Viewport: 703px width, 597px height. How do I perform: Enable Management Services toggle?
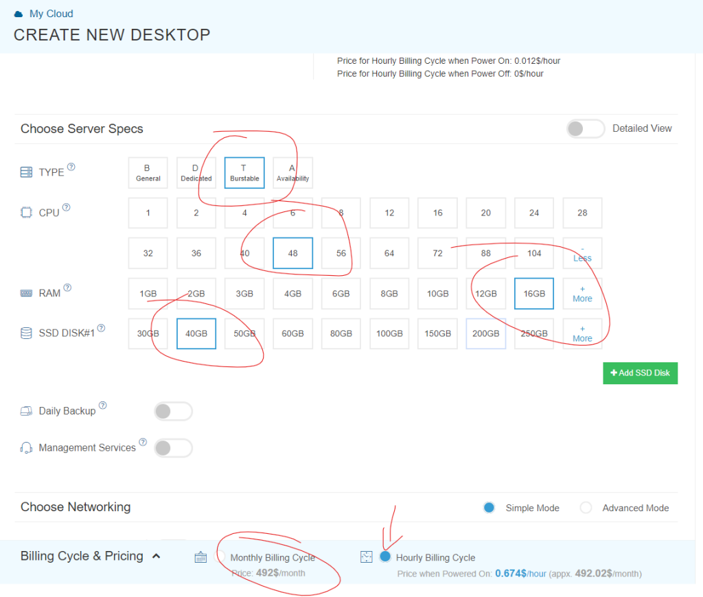point(173,448)
